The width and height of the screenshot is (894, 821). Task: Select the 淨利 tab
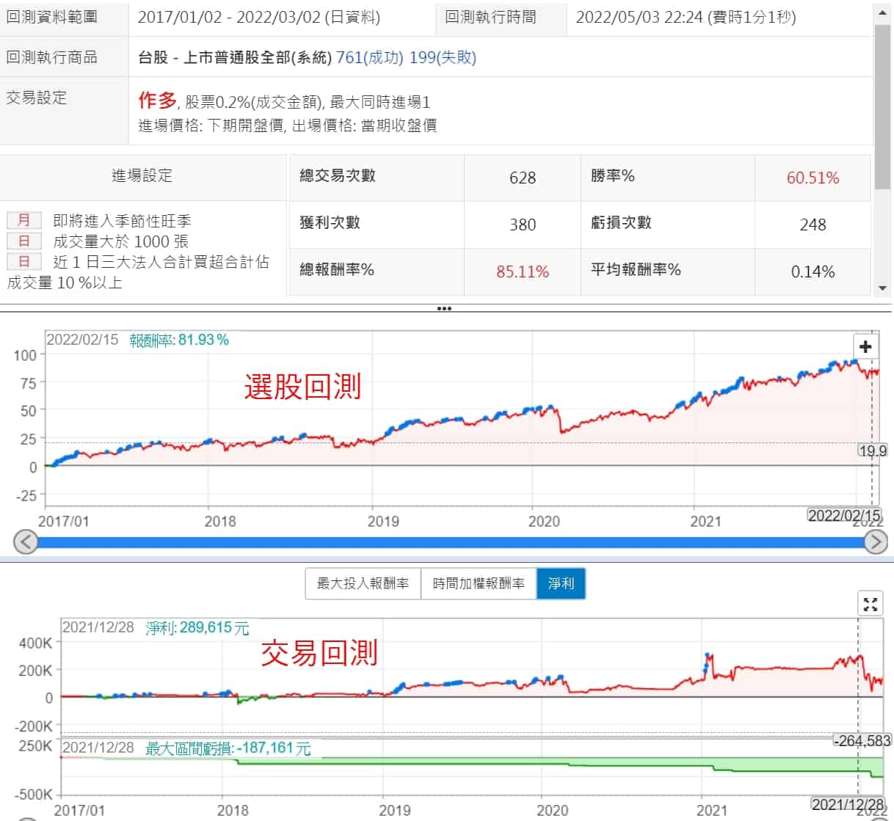tap(561, 584)
